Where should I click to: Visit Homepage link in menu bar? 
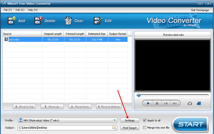coord(200,10)
